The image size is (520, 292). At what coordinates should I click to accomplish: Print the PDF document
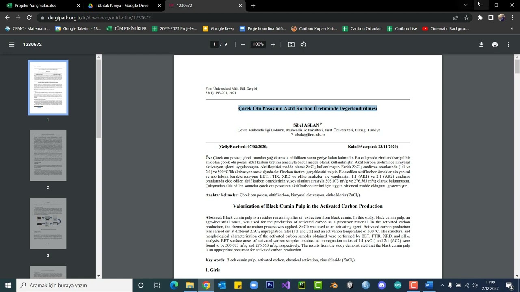pos(495,45)
